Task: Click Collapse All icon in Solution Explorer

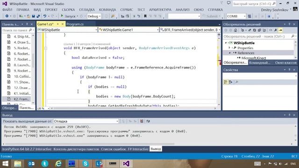Action: pyautogui.click(x=259, y=30)
